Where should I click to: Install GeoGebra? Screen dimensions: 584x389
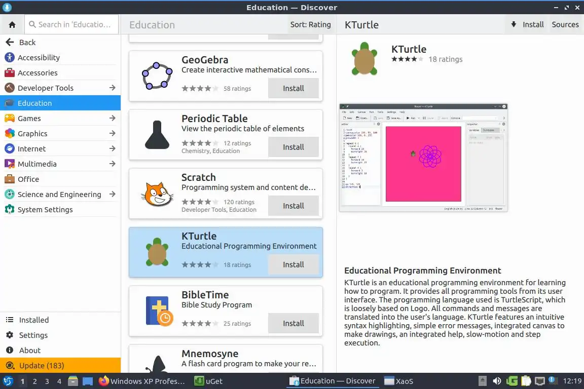click(x=293, y=88)
